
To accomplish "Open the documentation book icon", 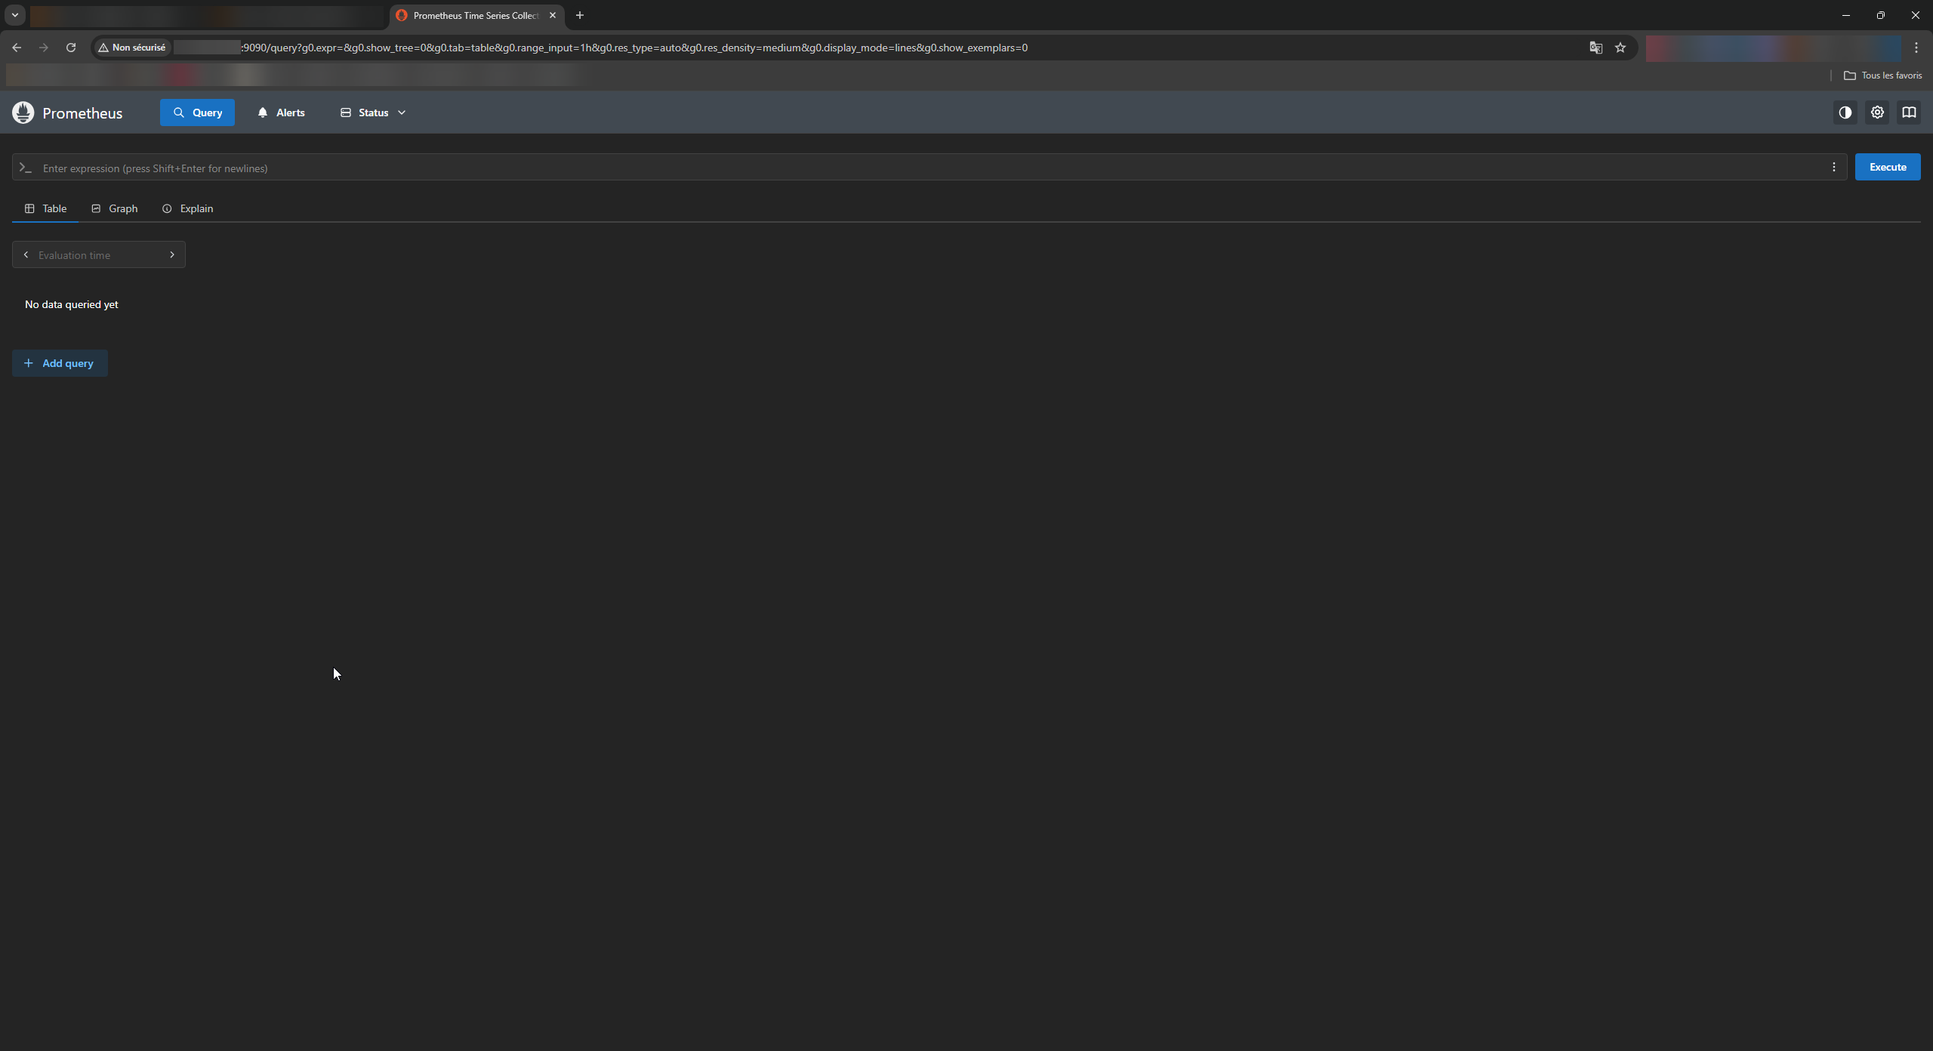I will tap(1909, 112).
